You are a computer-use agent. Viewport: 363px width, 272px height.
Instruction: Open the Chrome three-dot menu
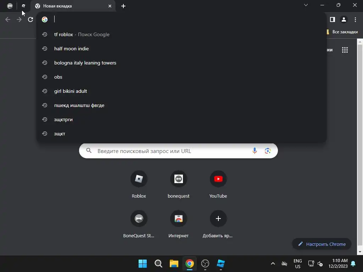click(x=355, y=20)
